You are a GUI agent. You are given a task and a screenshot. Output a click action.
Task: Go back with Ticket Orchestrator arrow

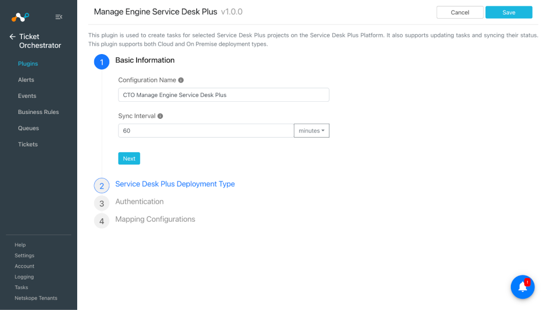(12, 37)
